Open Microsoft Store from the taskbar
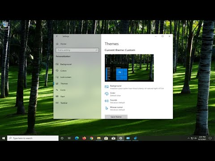Image resolution: width=215 pixels, height=161 pixels. [x=106, y=138]
